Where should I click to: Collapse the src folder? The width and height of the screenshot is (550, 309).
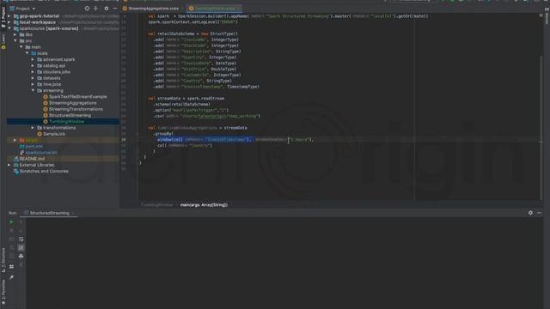tap(15, 40)
